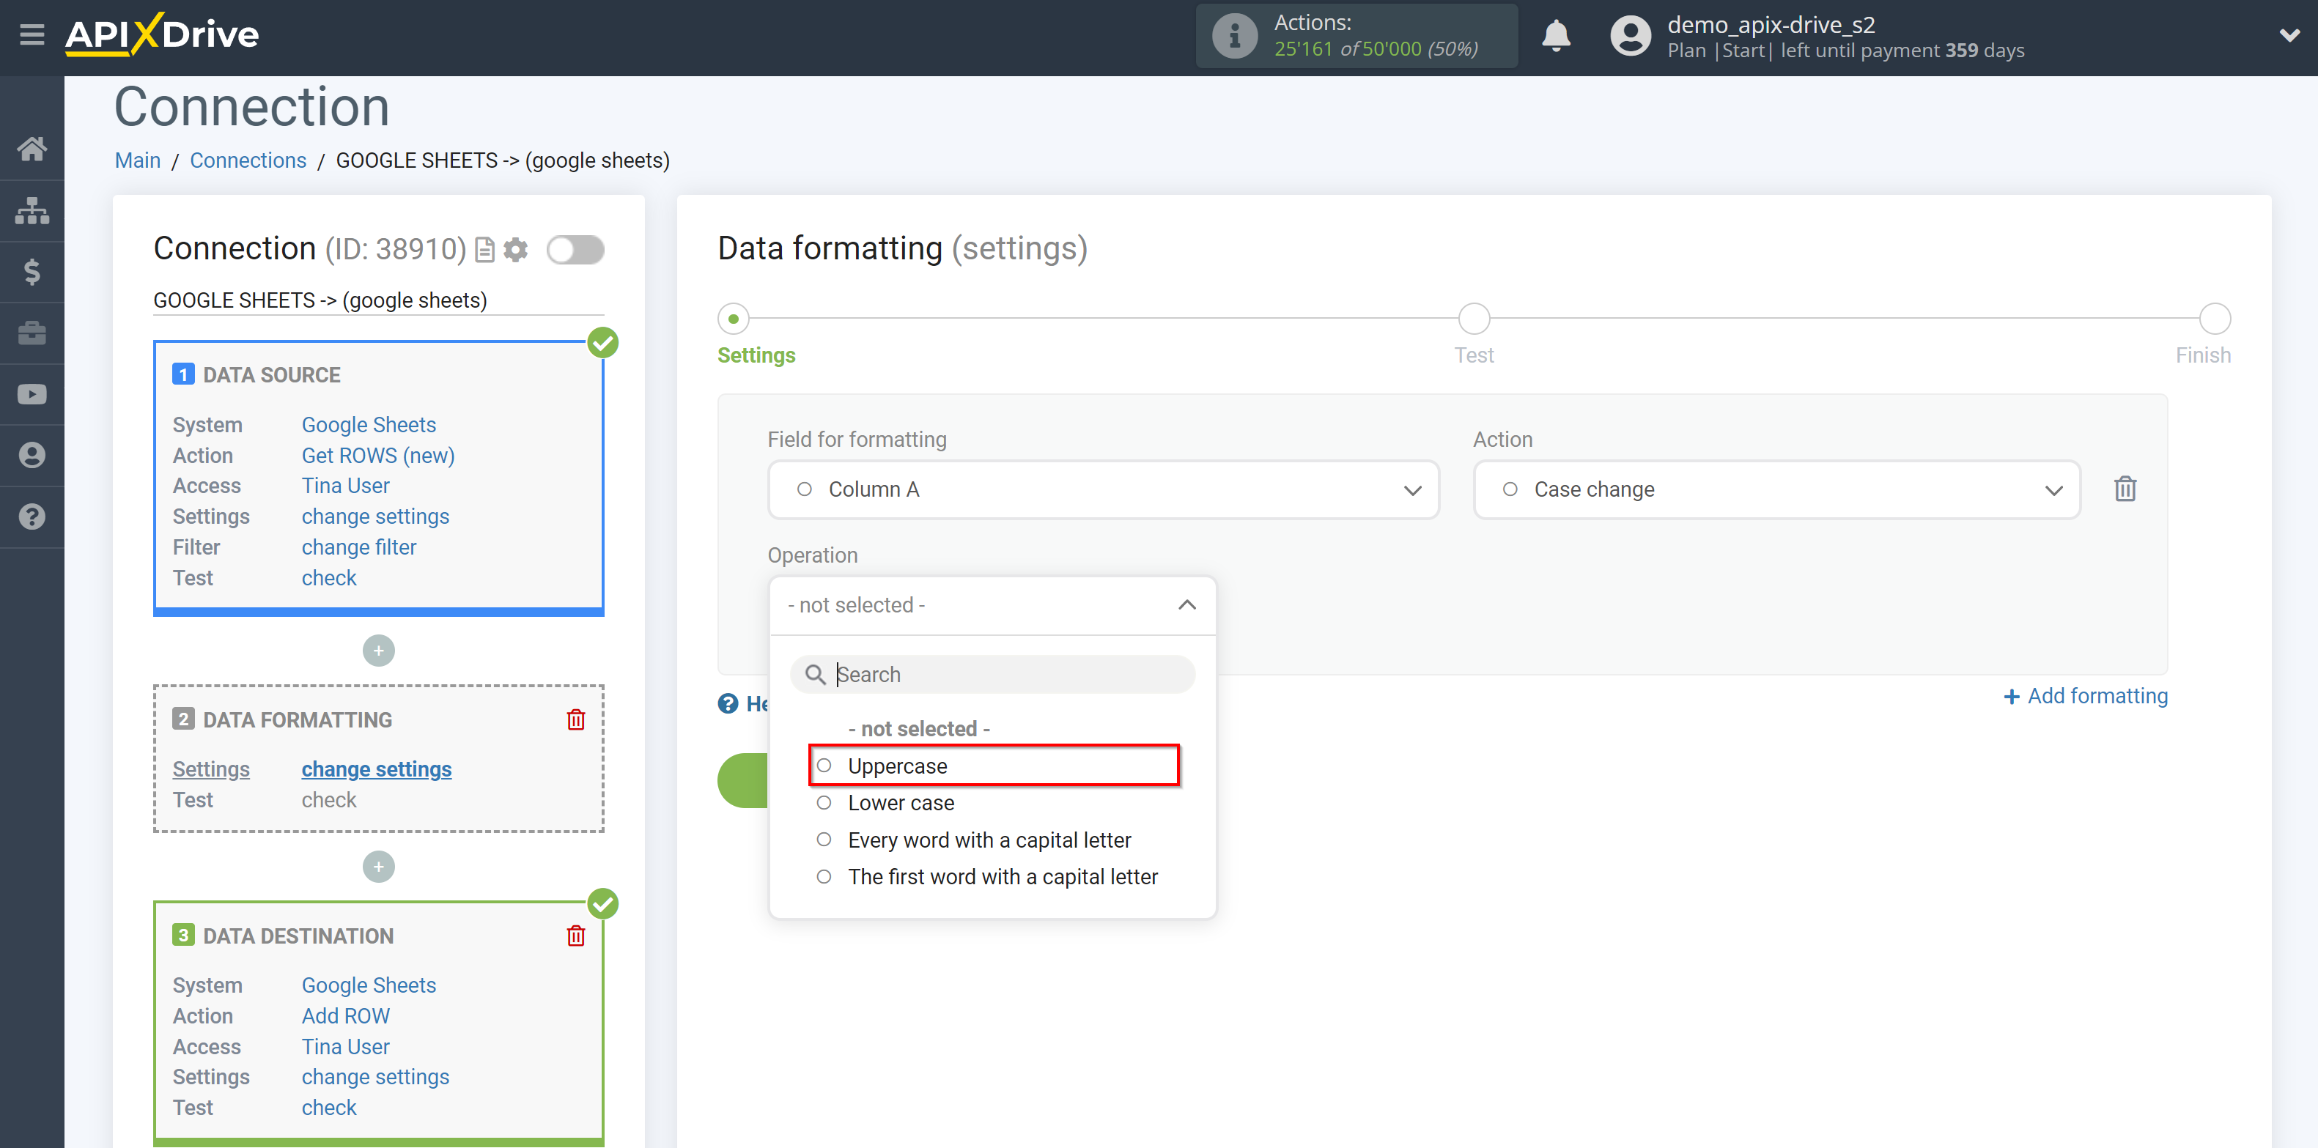
Task: Open Data Destination Tina User link
Action: [346, 1045]
